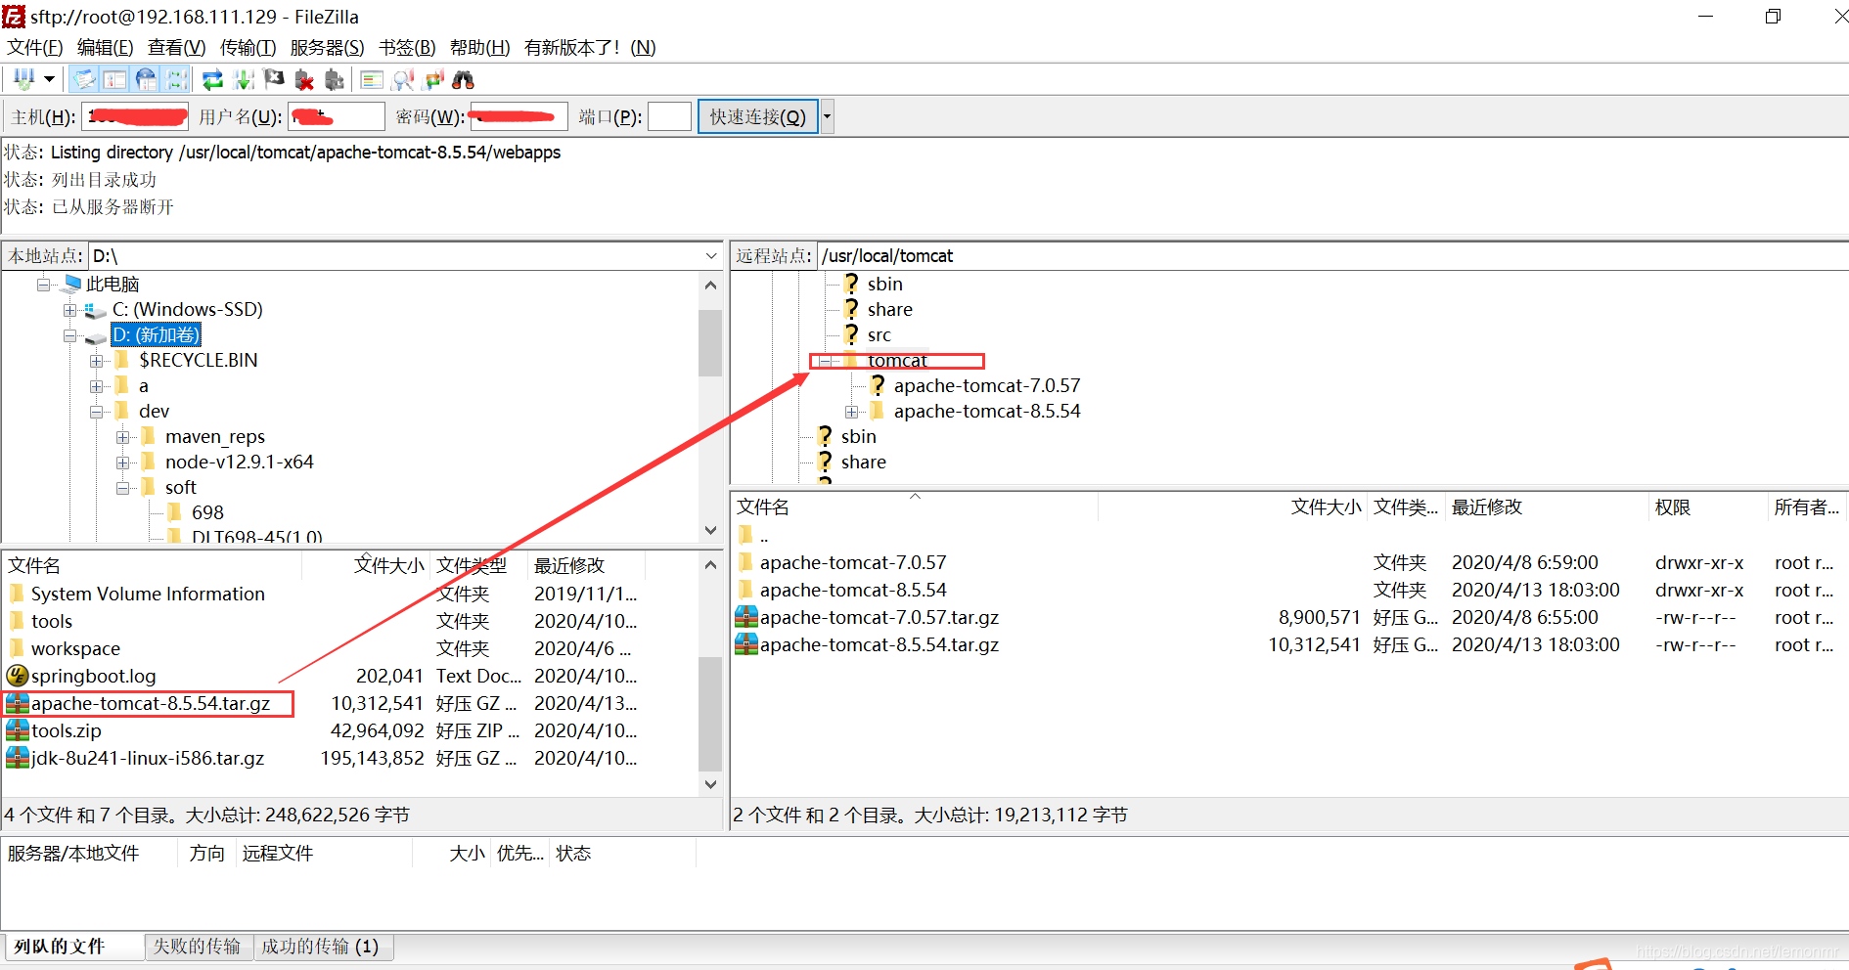Select the local workspace folder

[x=75, y=648]
